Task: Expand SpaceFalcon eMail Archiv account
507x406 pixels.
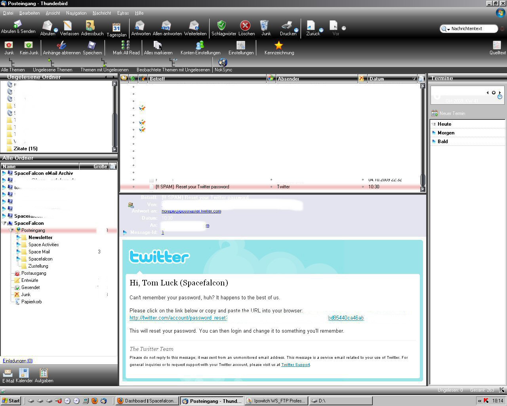Action: [4, 173]
